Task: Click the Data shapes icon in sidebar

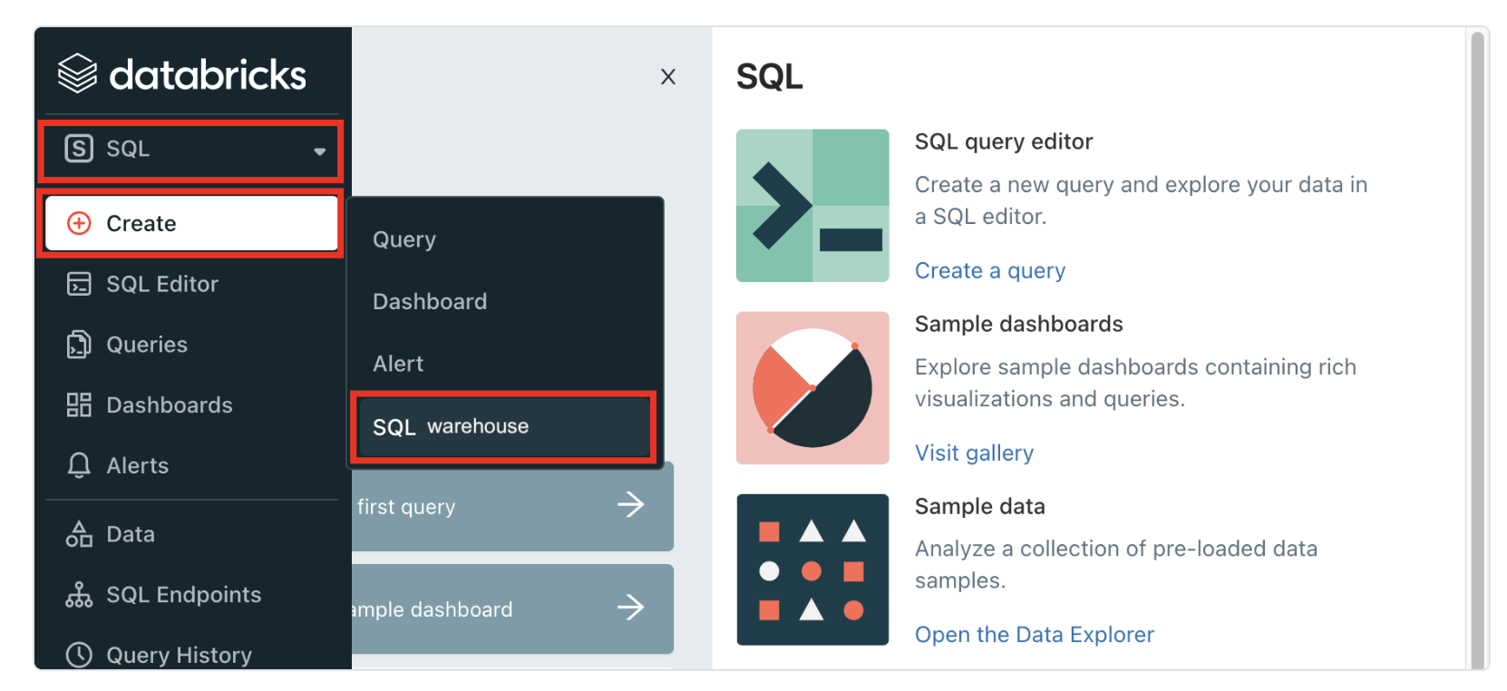Action: pos(79,534)
